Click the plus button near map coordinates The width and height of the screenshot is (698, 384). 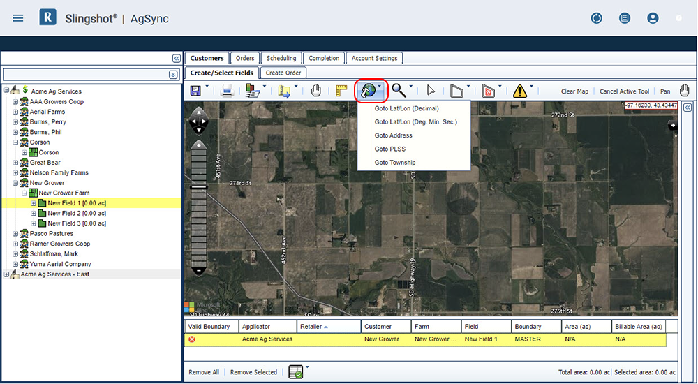(x=673, y=126)
